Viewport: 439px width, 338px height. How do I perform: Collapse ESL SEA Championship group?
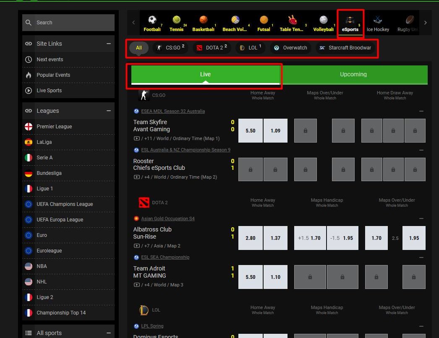[421, 257]
